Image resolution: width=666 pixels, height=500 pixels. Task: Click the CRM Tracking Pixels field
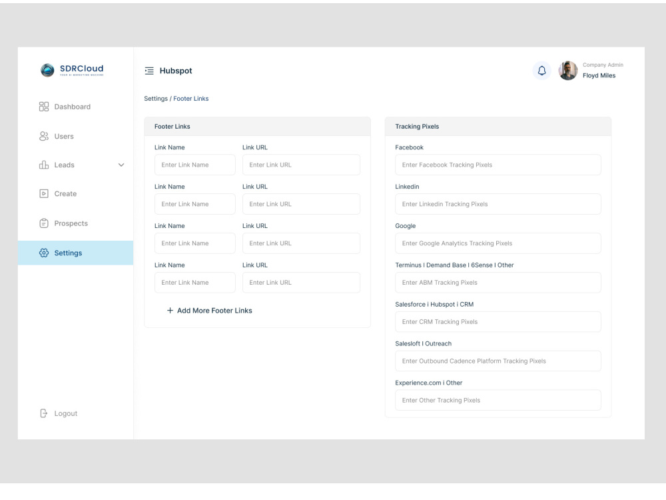[498, 322]
